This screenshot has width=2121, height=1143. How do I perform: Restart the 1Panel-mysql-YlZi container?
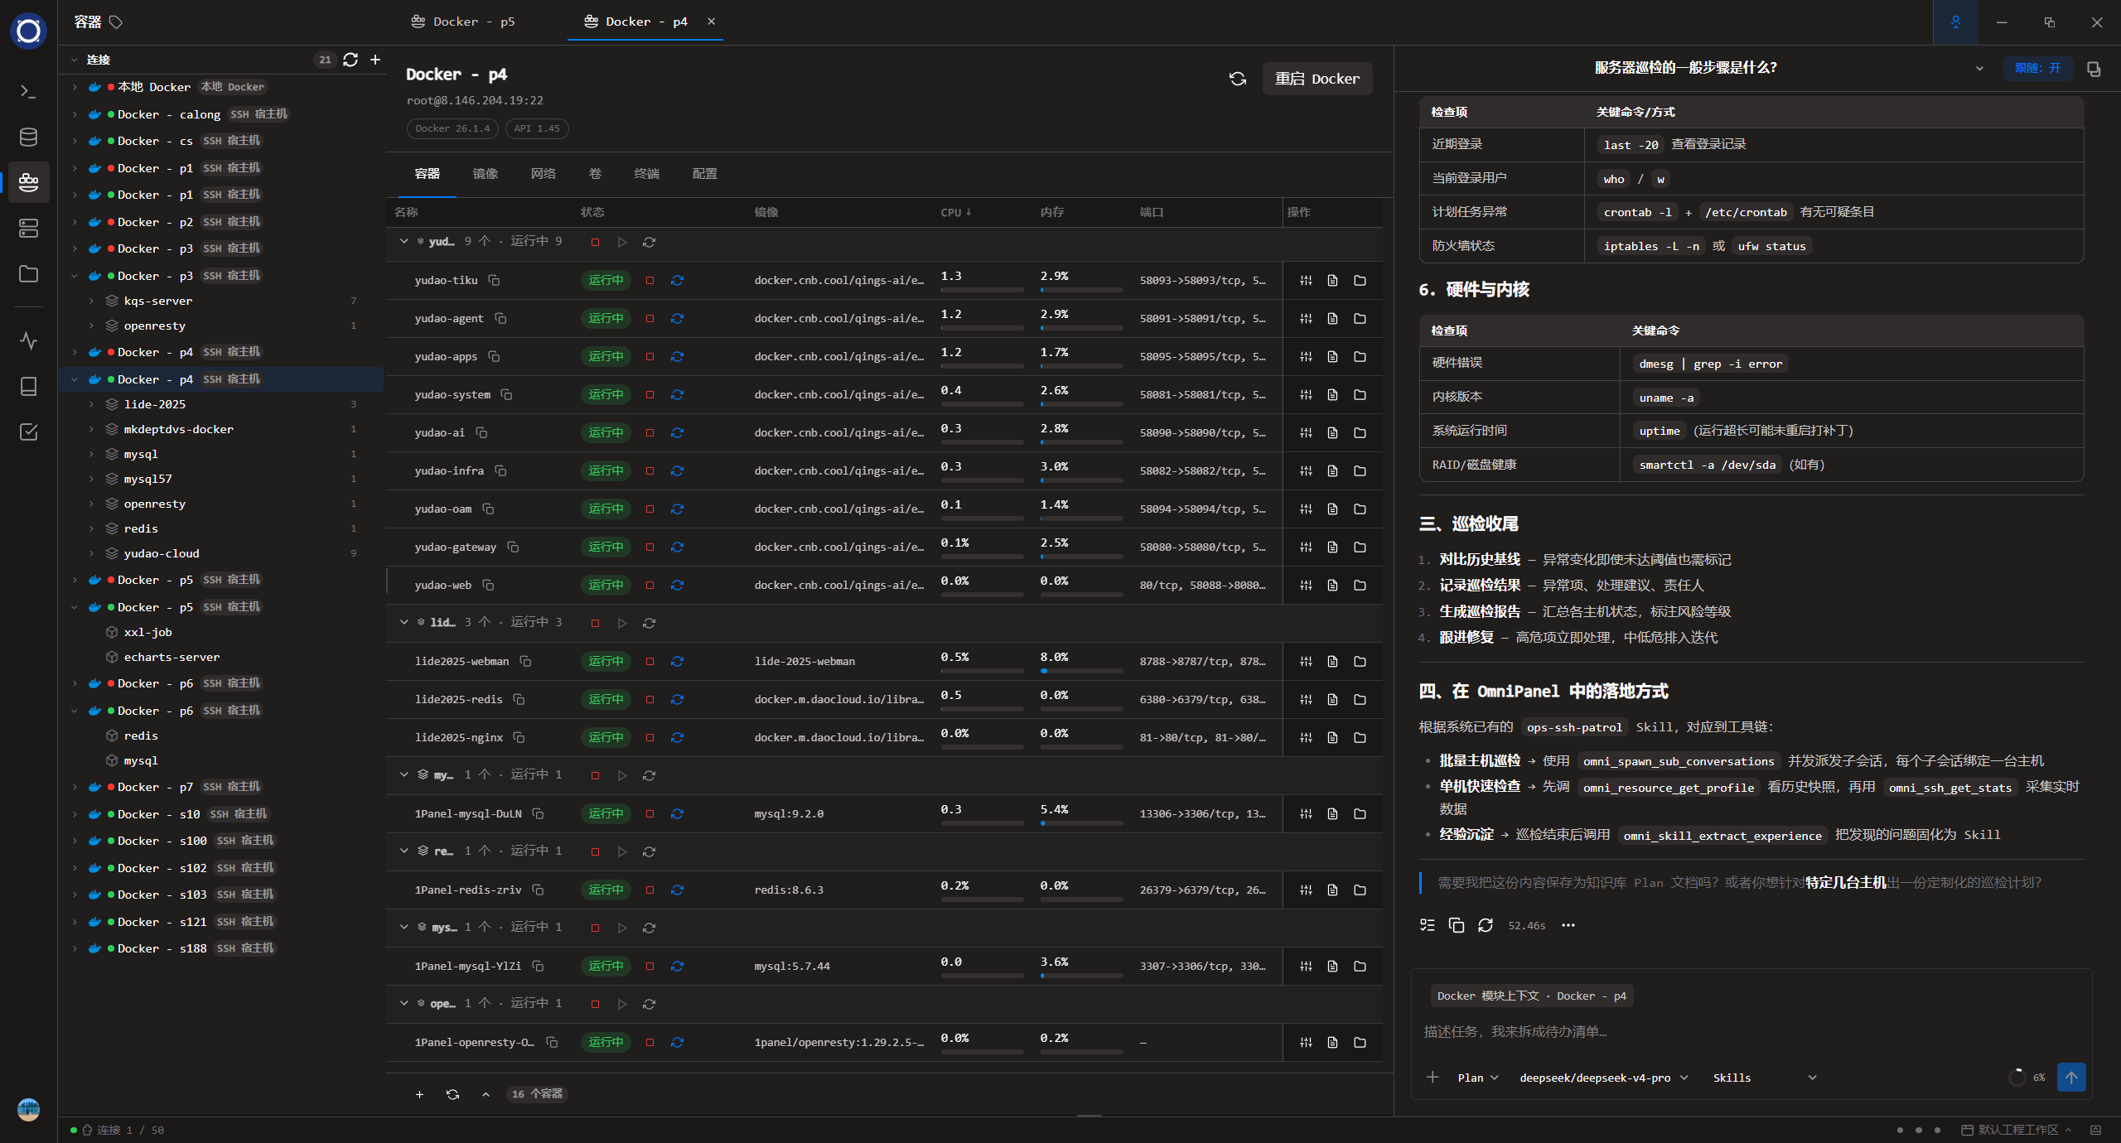[x=677, y=967]
